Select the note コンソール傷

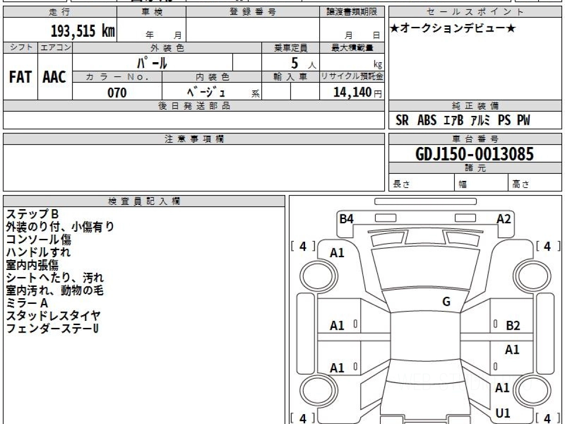[x=38, y=240]
